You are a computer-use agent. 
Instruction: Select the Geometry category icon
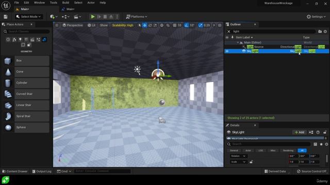coord(44,40)
